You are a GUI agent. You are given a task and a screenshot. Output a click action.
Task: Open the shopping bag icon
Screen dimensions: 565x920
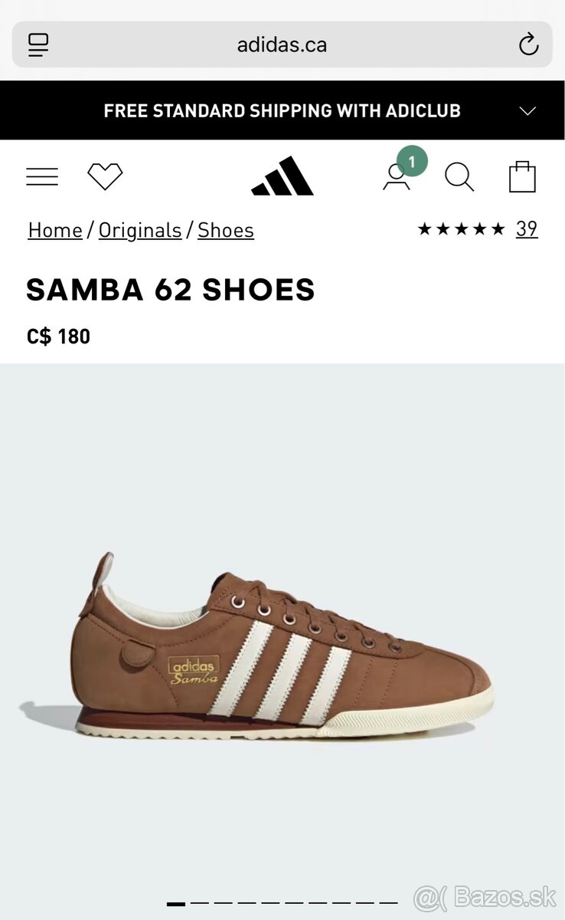(523, 176)
